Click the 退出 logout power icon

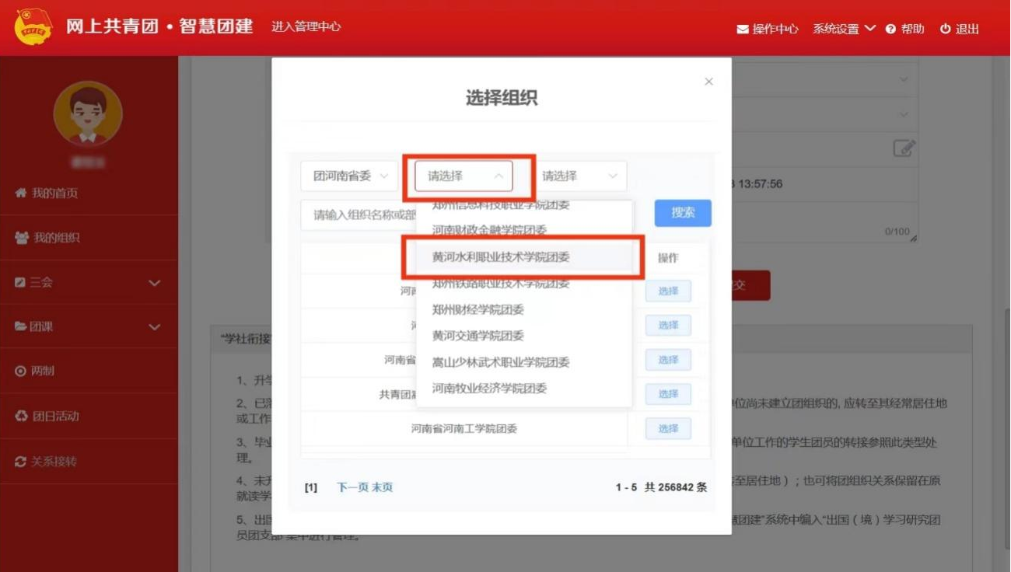tap(945, 30)
